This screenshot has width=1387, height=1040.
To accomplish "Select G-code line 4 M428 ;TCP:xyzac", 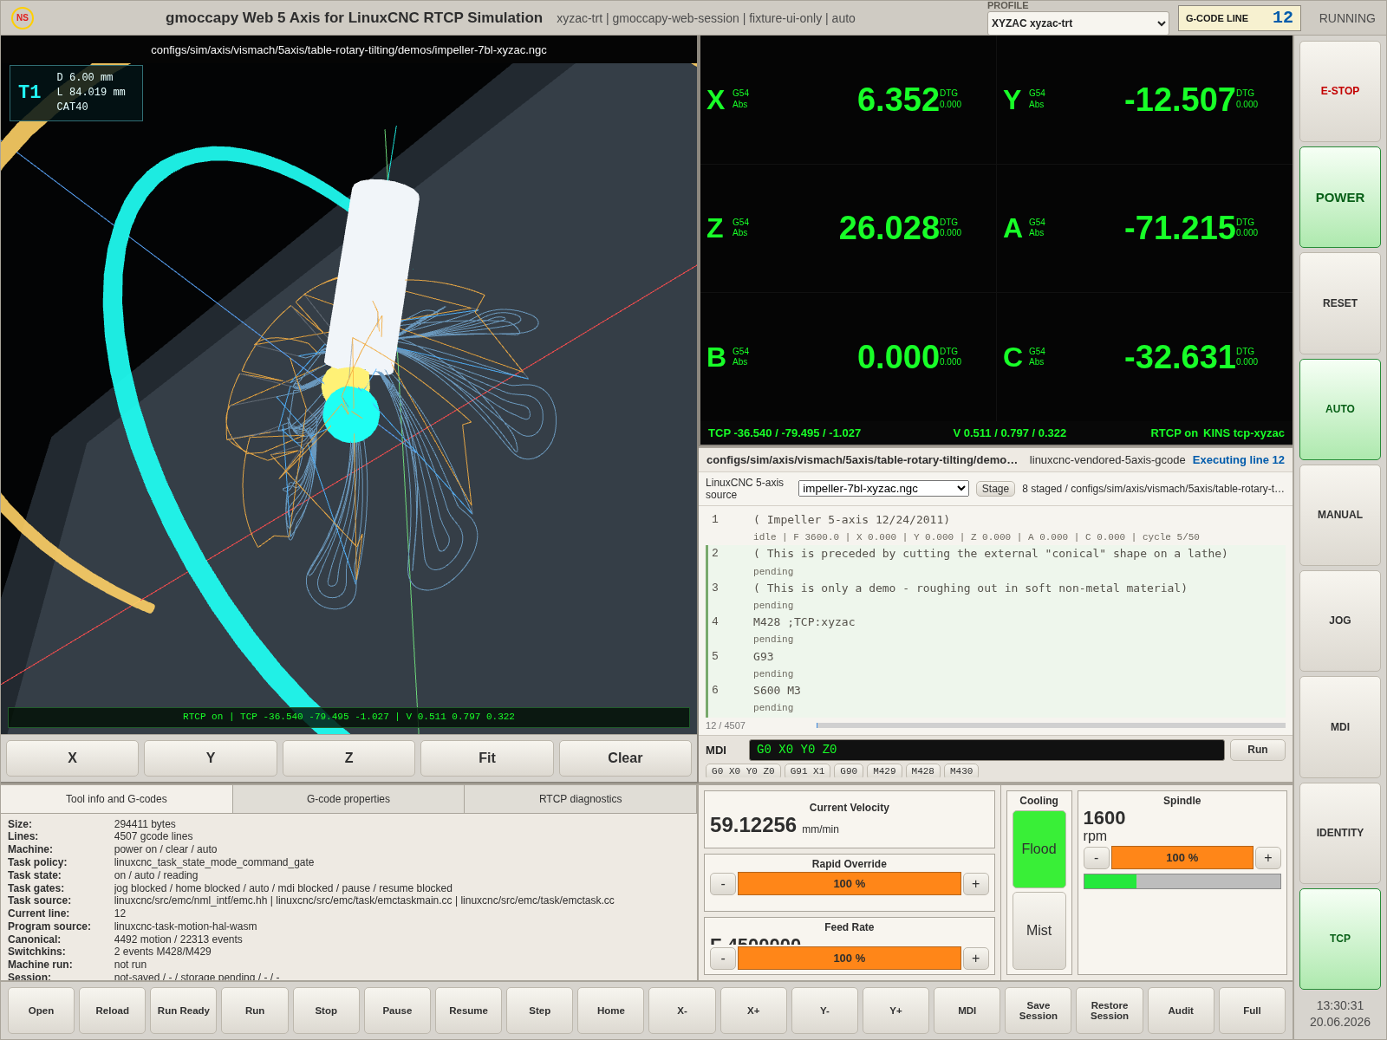I will tap(997, 630).
